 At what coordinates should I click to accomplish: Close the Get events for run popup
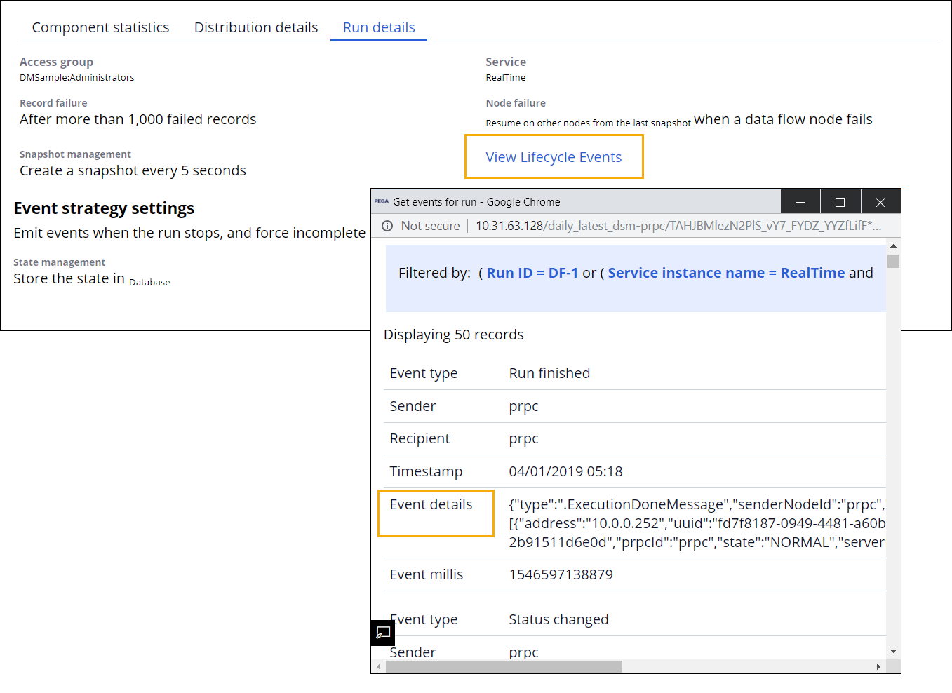(x=880, y=202)
